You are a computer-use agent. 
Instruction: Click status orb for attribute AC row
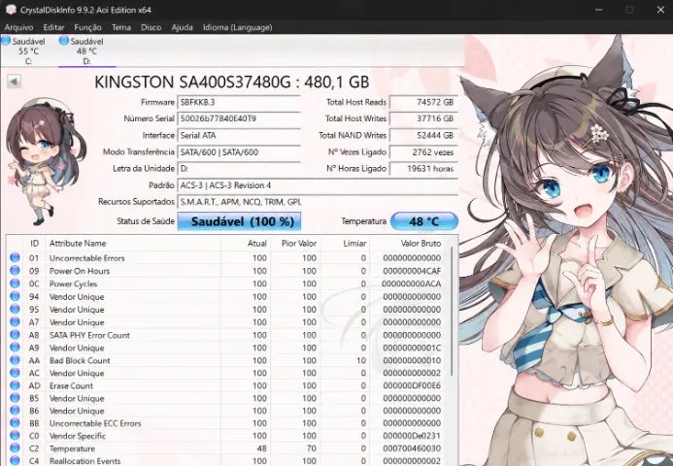[15, 373]
